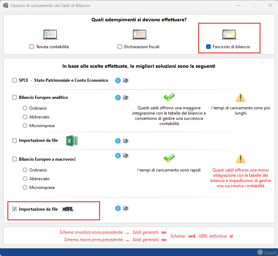Click the Dichiarazioni fiscali laptop image

click(x=140, y=35)
